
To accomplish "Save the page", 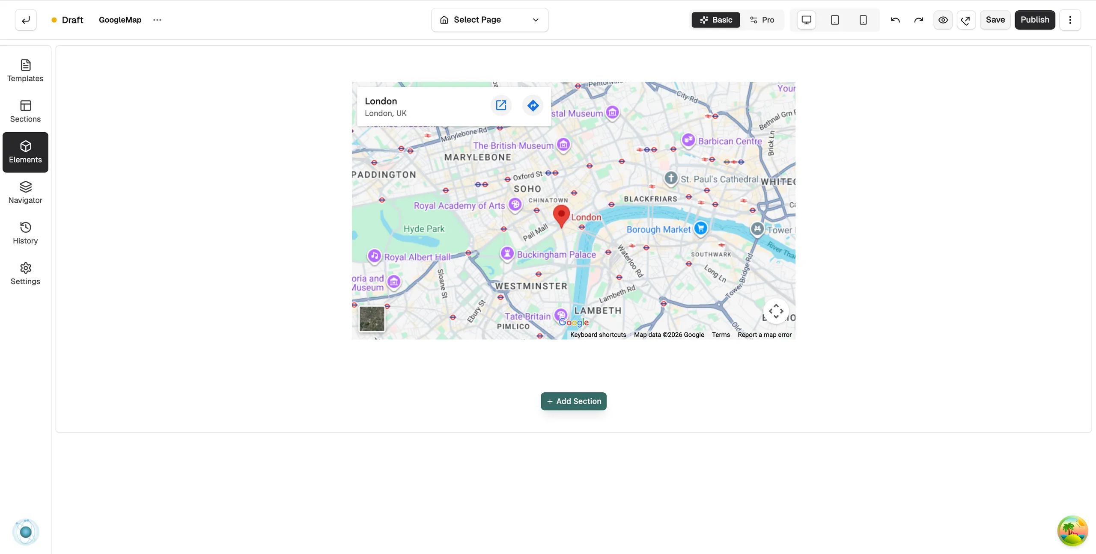I will [x=995, y=20].
